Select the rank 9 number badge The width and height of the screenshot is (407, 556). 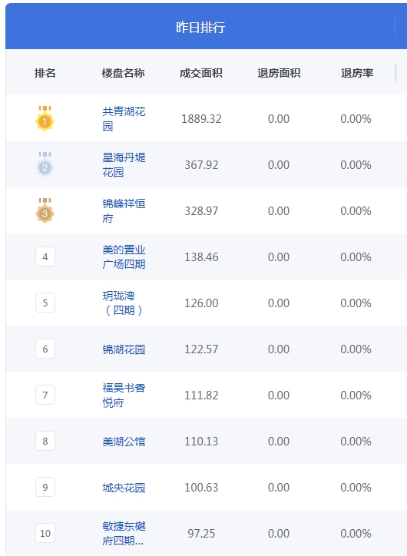tap(45, 487)
